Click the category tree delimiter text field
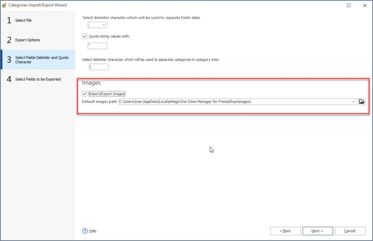 coord(98,67)
